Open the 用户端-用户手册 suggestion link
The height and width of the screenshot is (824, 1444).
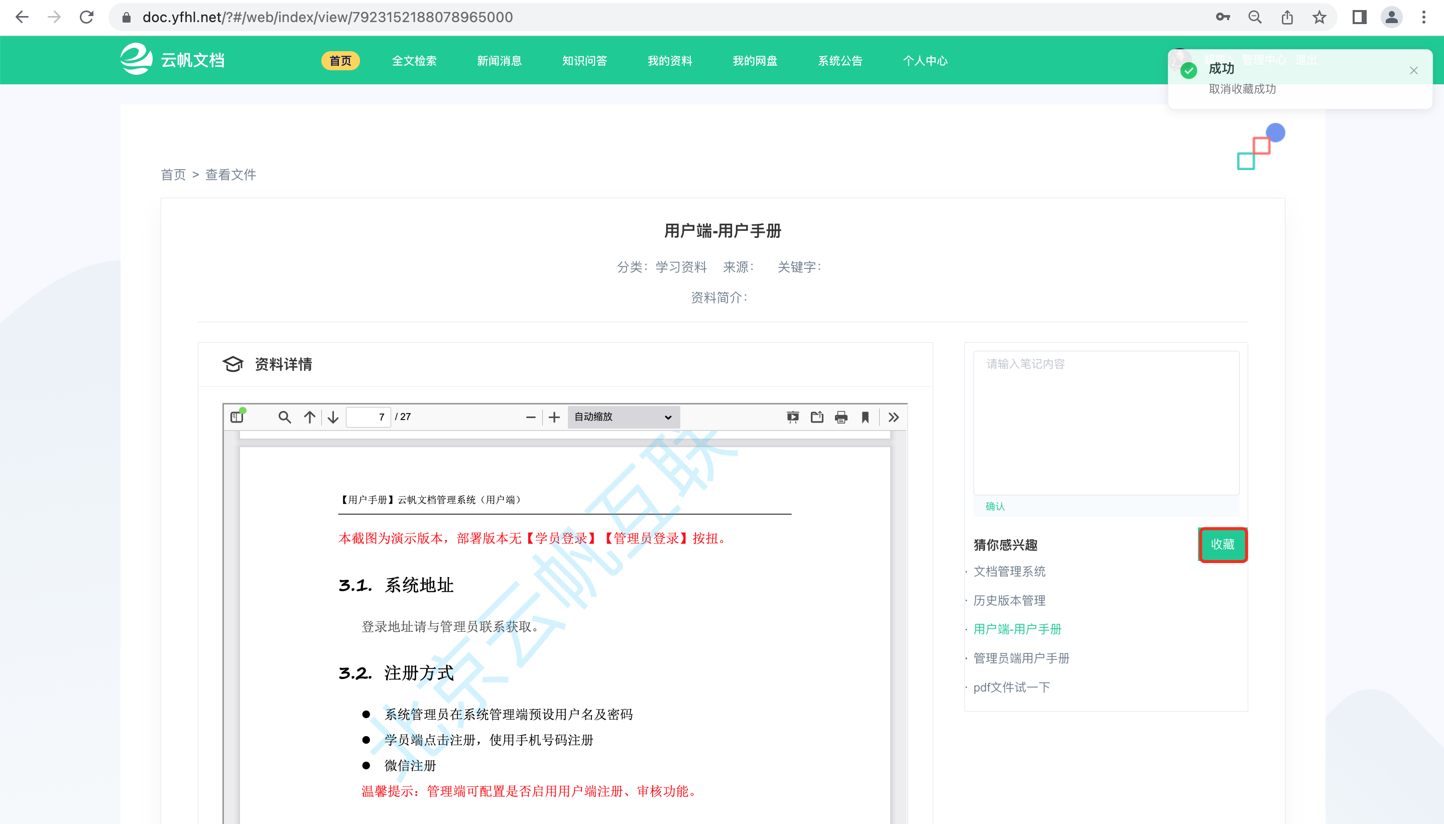[1017, 629]
